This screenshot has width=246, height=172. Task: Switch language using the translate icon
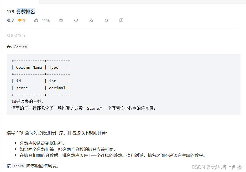pos(91,20)
